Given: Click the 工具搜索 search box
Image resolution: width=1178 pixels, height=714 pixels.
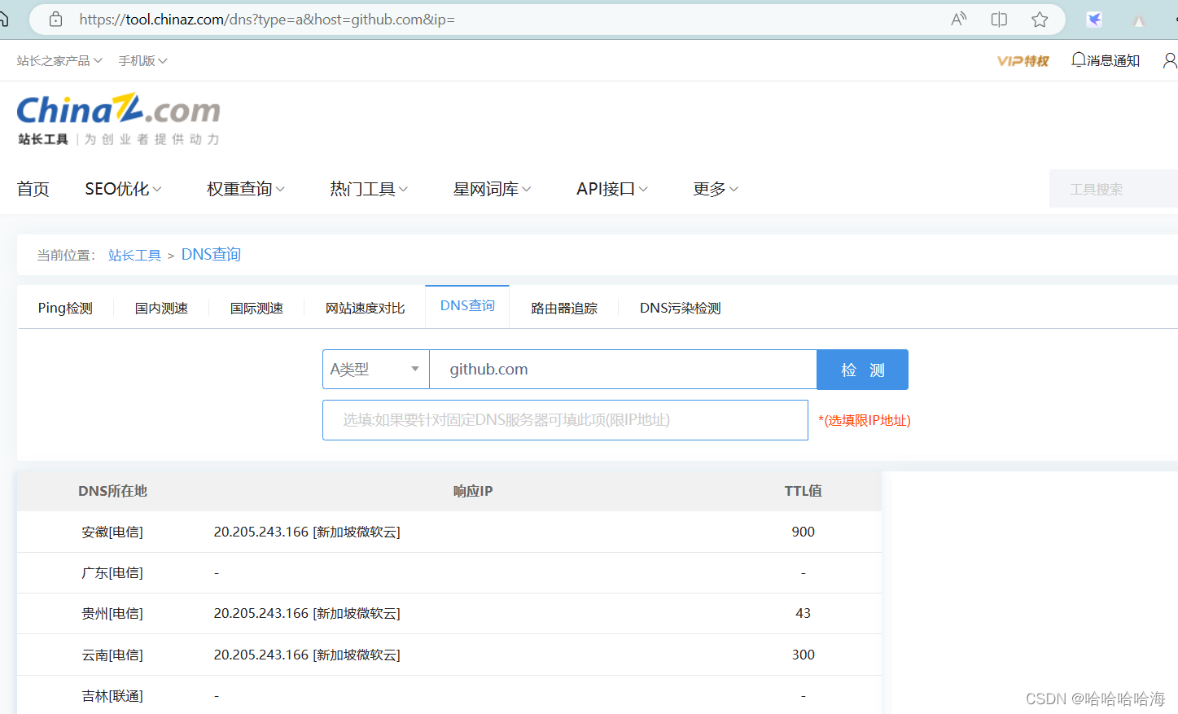Looking at the screenshot, I should (1114, 189).
